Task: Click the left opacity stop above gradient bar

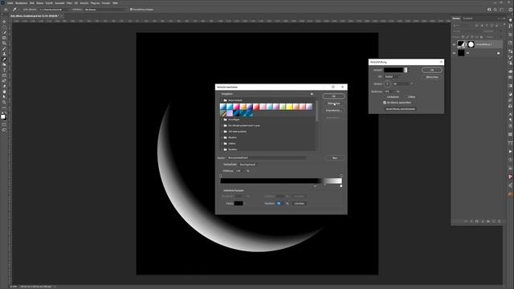Action: click(221, 176)
